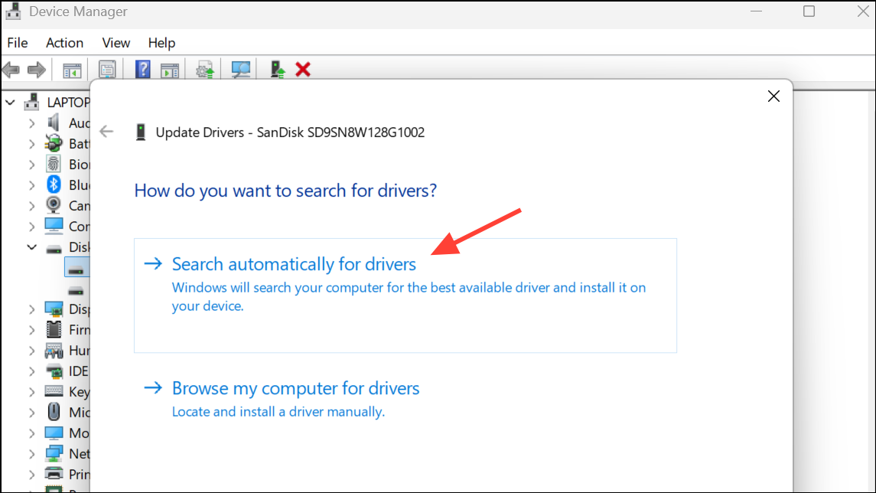Select the Print queues printer icon
This screenshot has height=493, width=876.
click(x=54, y=473)
